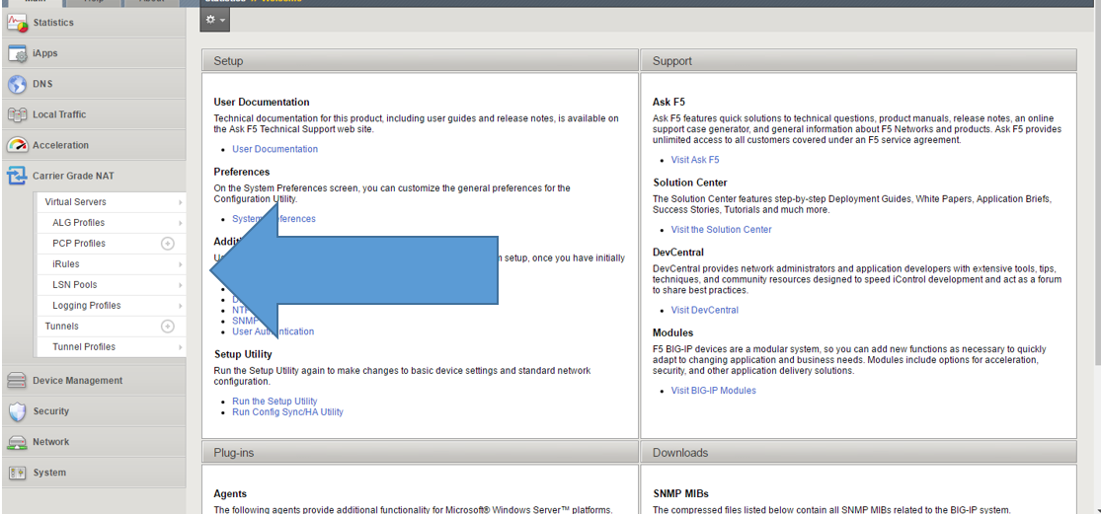
Task: Click the DNS globe icon
Action: [x=17, y=84]
